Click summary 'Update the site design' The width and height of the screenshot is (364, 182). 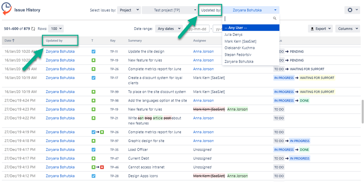[x=146, y=51]
